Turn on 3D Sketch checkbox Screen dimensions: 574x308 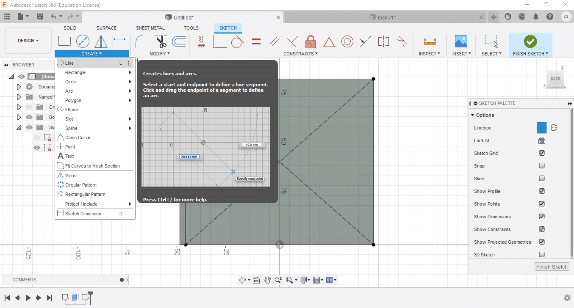541,255
